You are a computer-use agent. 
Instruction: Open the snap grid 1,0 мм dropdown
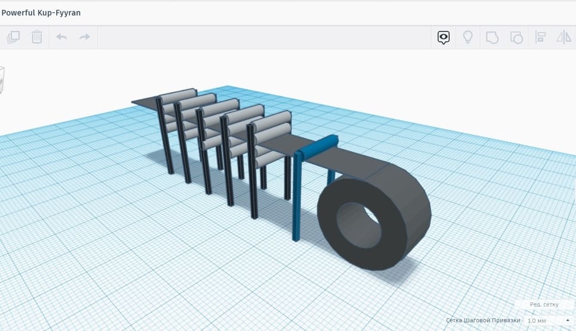[548, 320]
